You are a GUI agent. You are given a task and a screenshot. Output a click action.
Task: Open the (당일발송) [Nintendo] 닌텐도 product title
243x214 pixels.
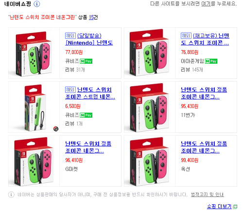click(x=89, y=39)
